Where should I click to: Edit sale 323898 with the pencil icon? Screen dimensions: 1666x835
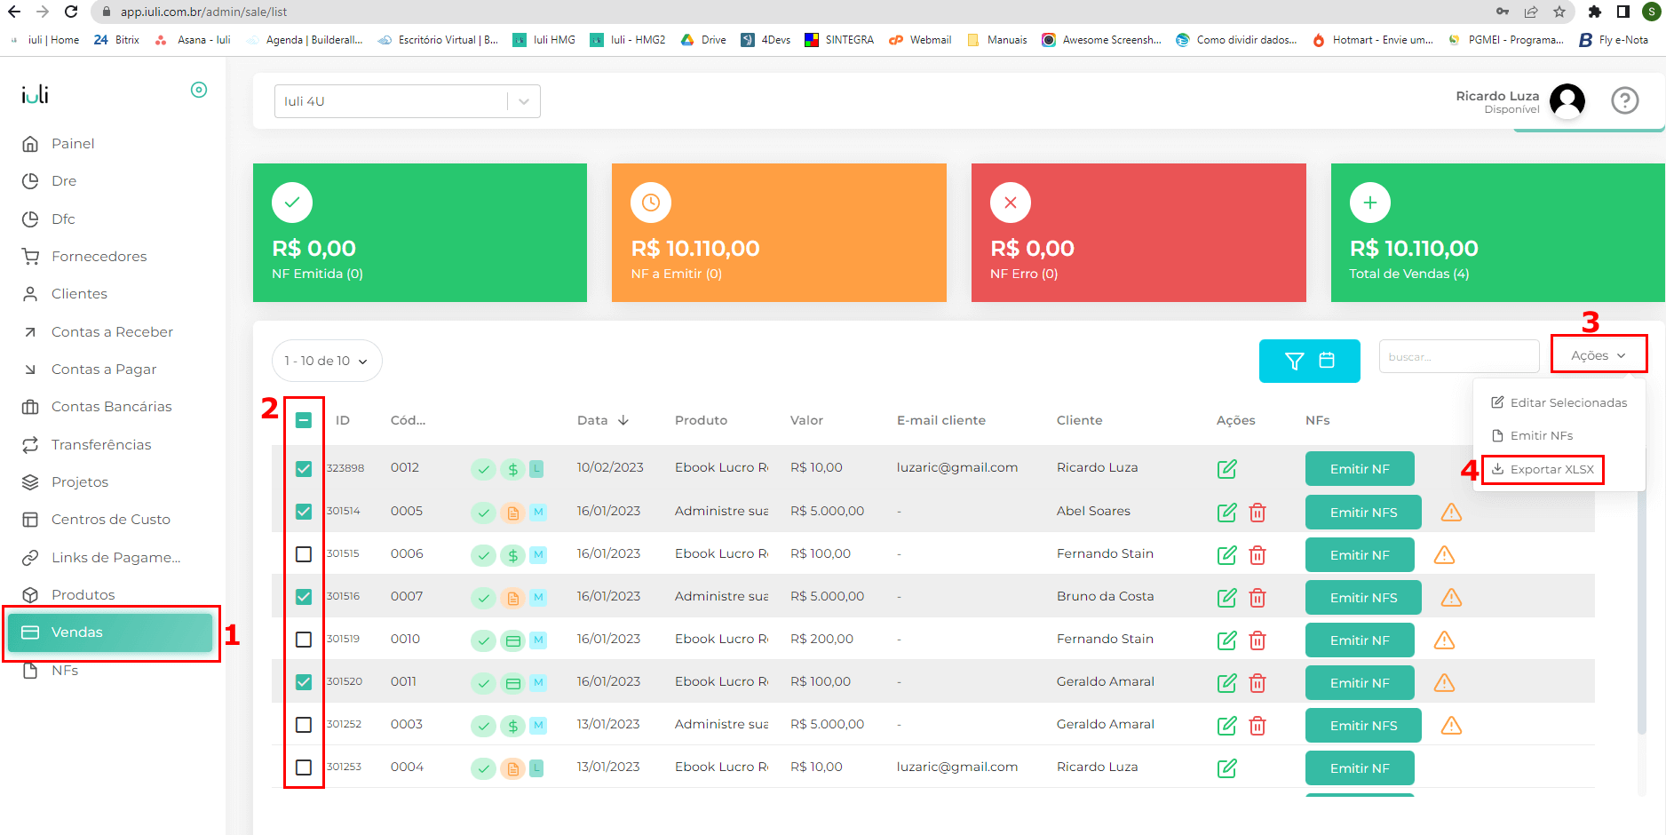pyautogui.click(x=1227, y=469)
